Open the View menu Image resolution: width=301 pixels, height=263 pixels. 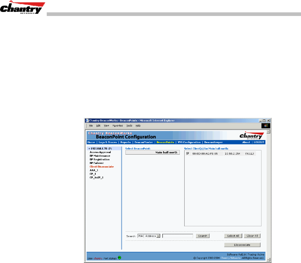click(x=106, y=126)
